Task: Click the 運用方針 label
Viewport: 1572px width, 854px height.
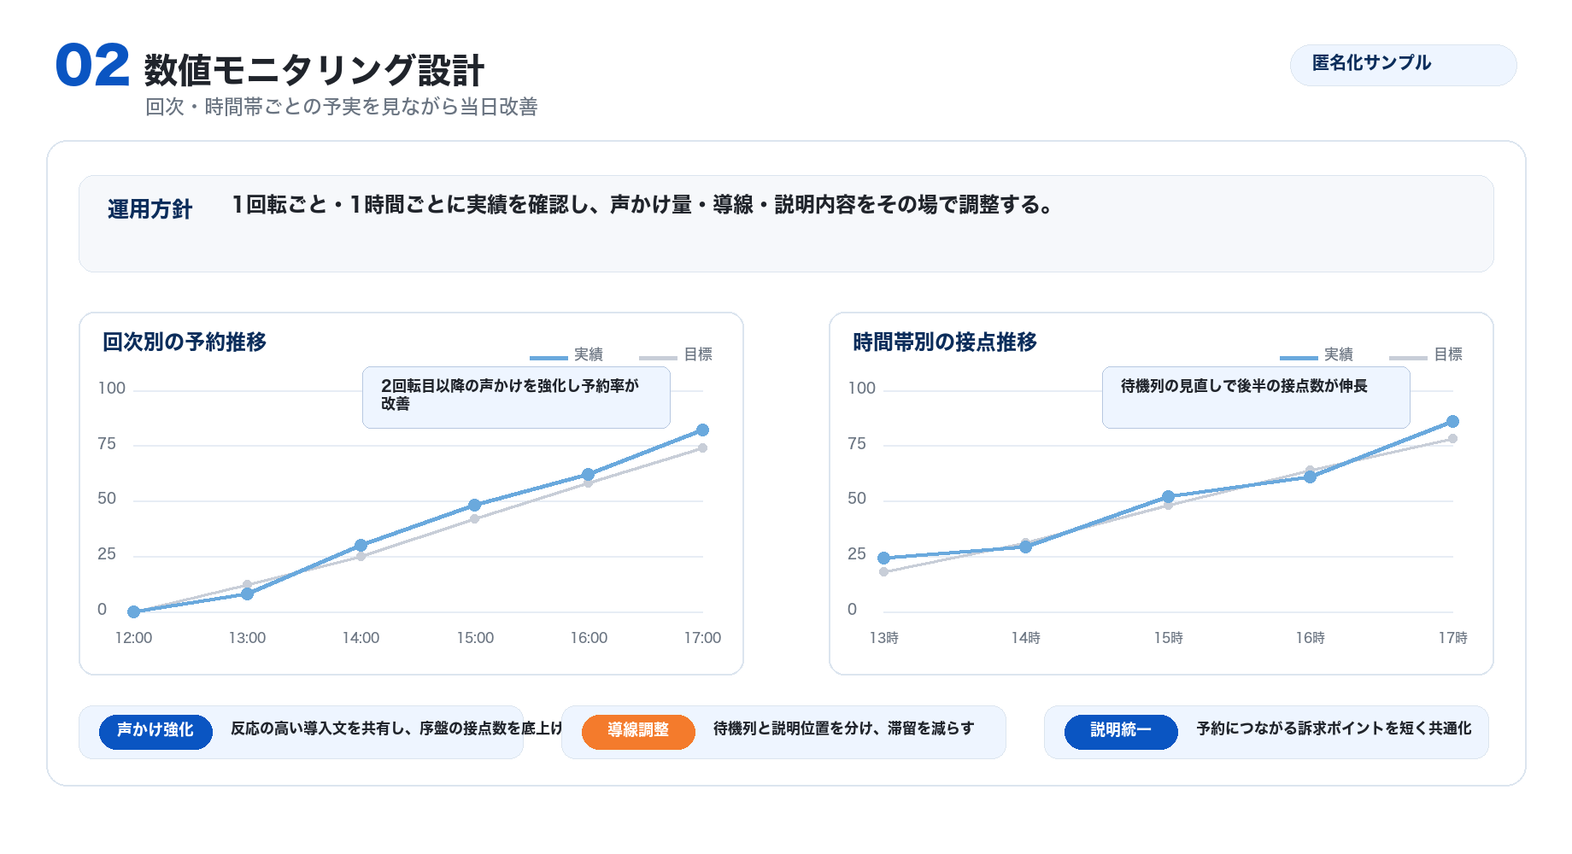Action: (x=150, y=209)
